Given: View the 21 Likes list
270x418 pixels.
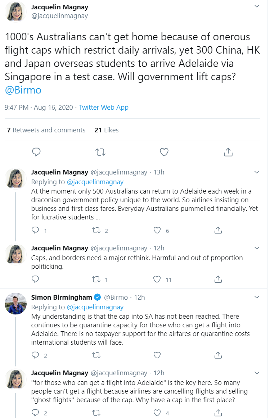Looking at the screenshot, I should 106,130.
